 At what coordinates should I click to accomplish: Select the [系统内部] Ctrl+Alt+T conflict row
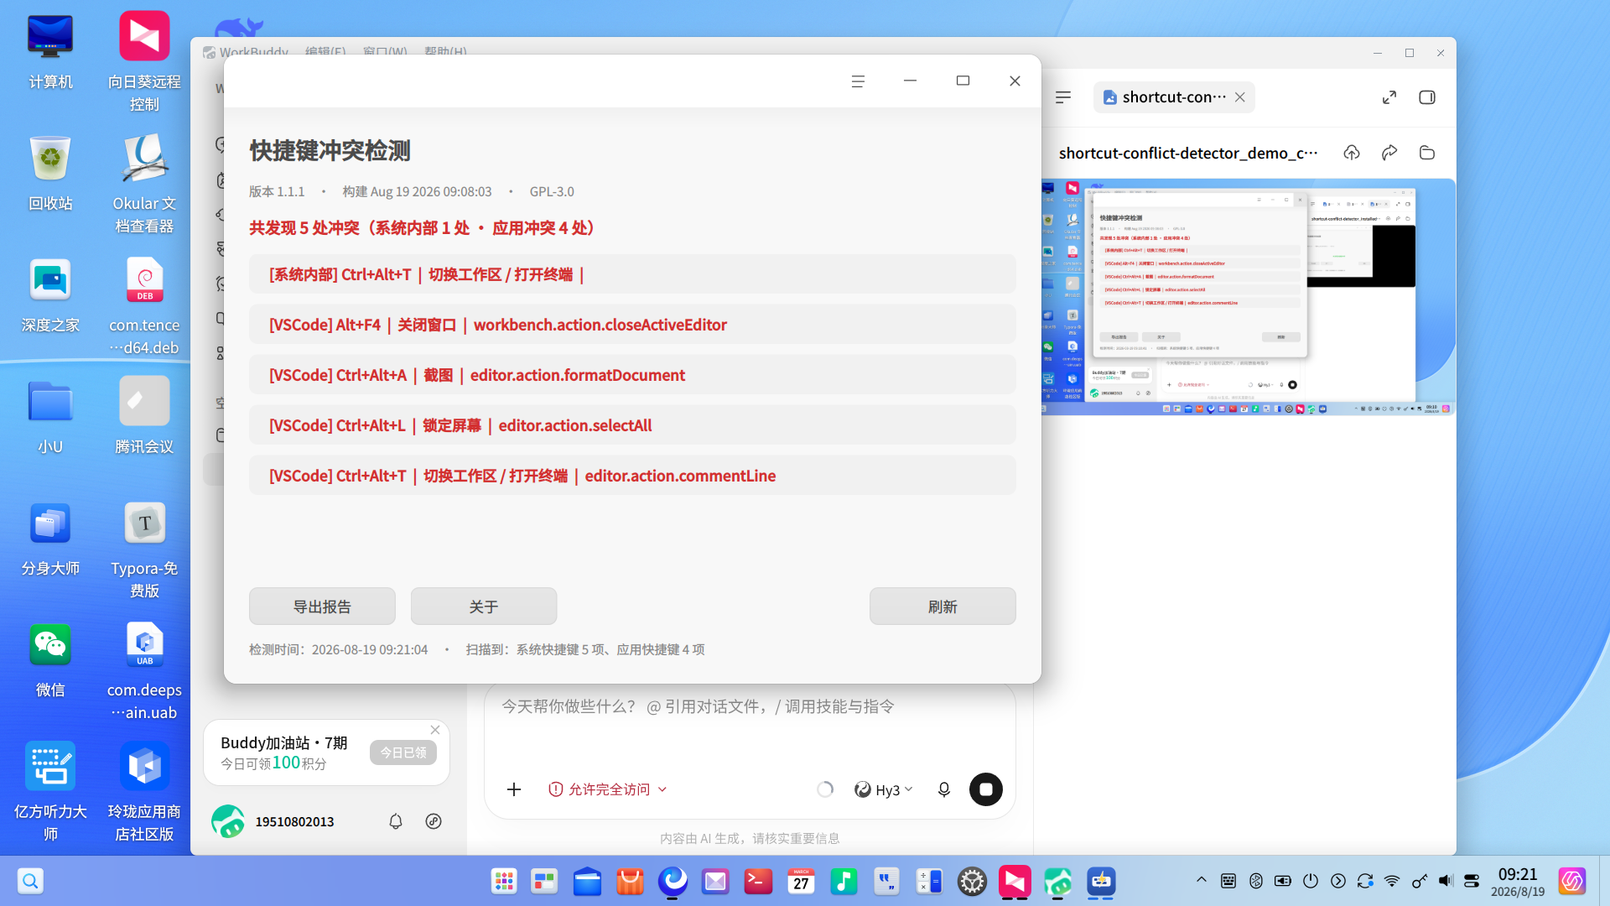click(x=632, y=274)
